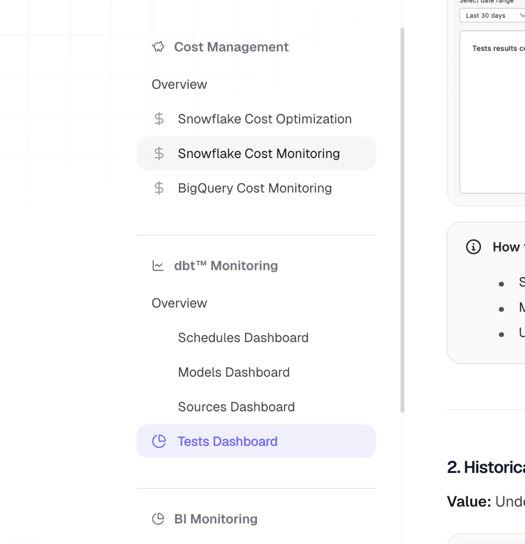Screen dimensions: 525x544
Task: Select Models Dashboard in sidebar
Action: coord(256,372)
